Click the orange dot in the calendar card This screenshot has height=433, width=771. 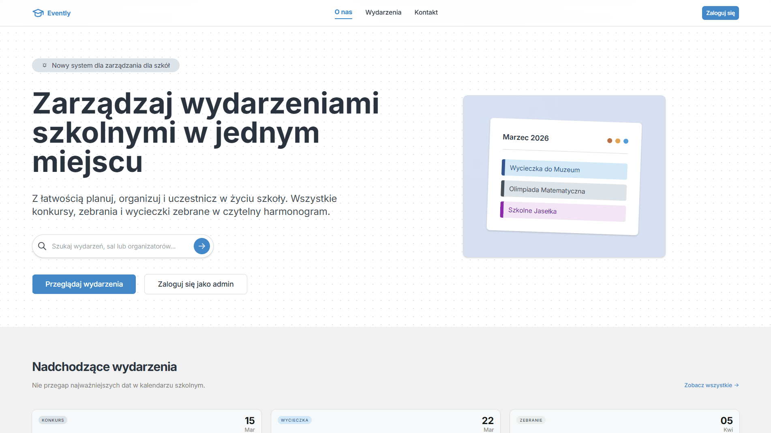618,141
